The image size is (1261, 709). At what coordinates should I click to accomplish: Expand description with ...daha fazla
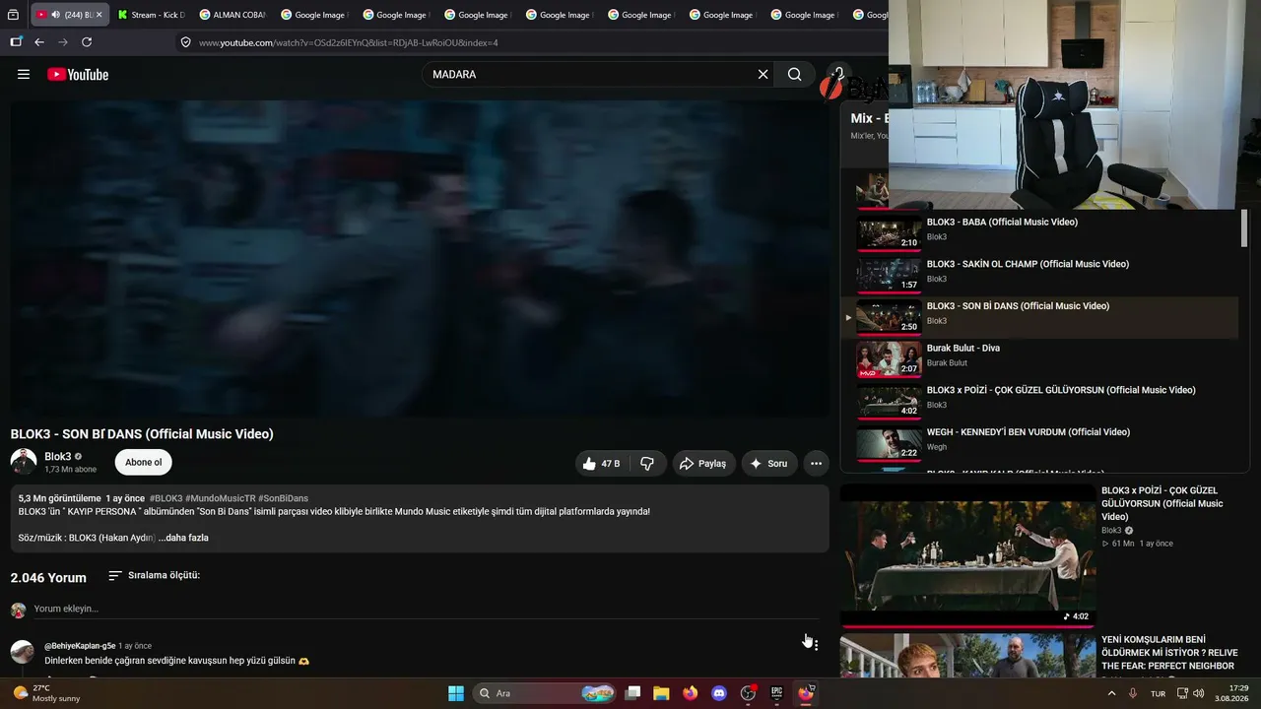click(183, 538)
